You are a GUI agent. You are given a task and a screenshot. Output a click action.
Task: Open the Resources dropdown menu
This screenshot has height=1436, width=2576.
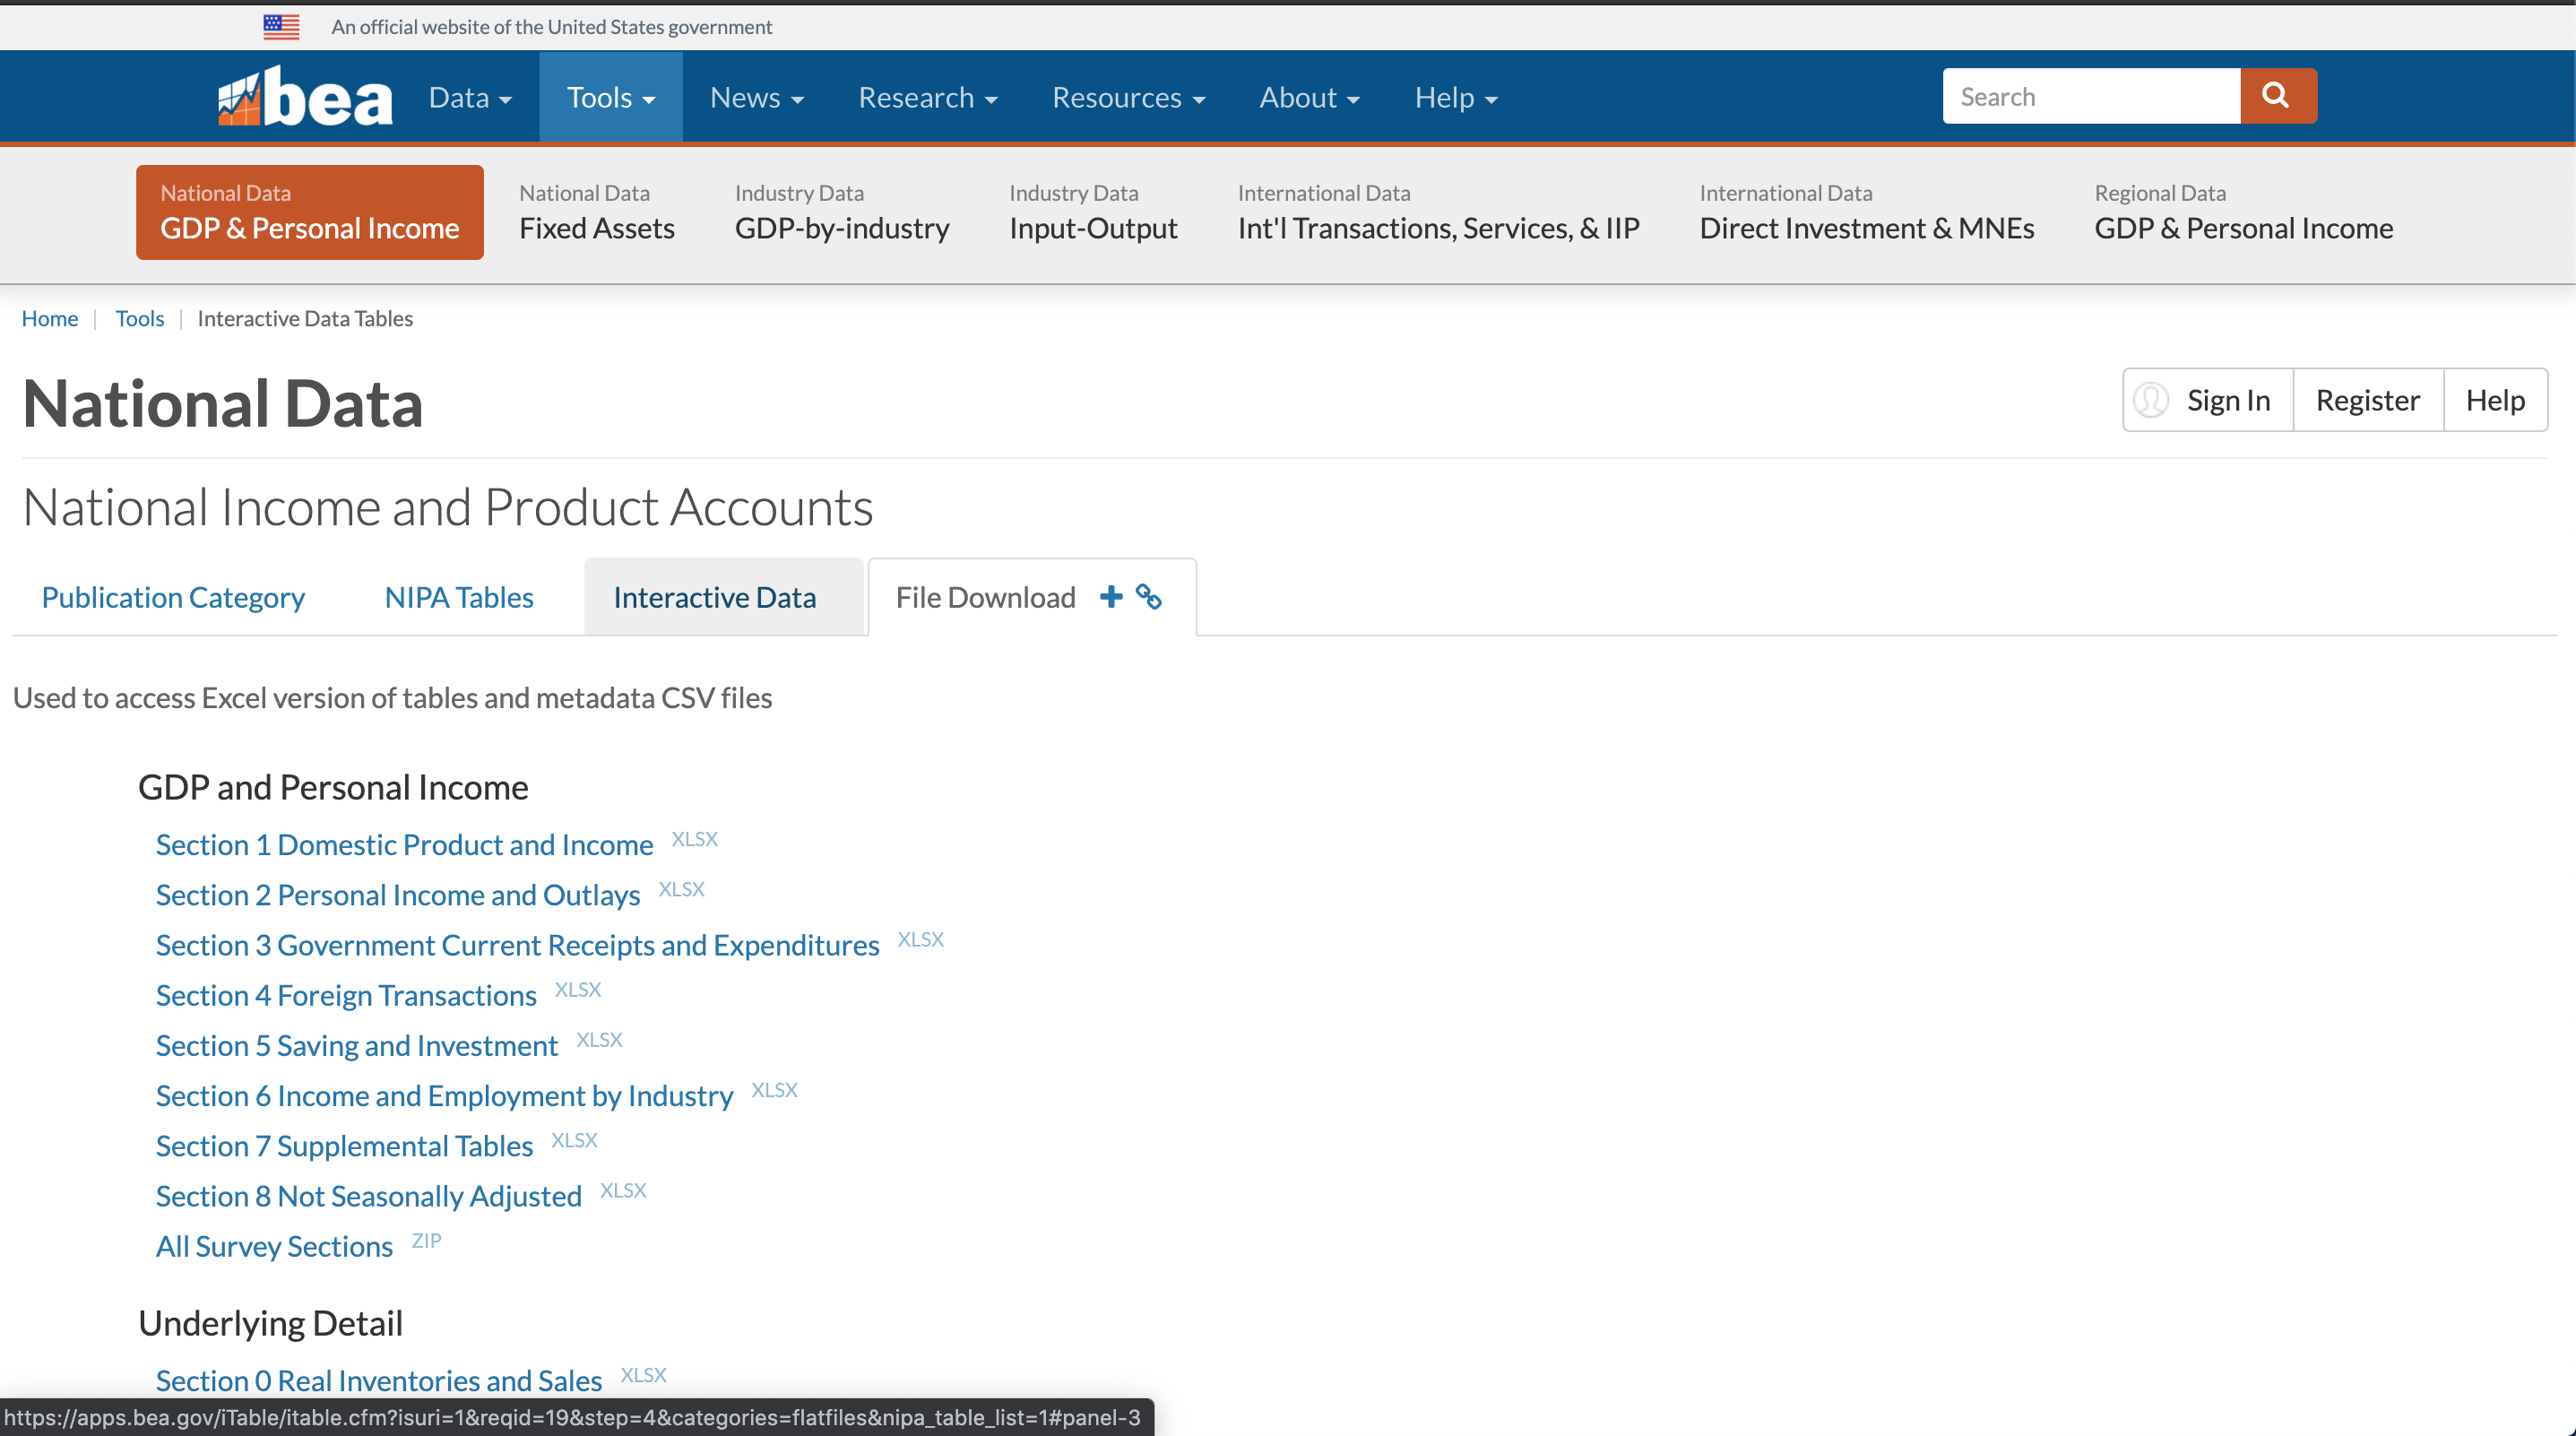coord(1128,98)
